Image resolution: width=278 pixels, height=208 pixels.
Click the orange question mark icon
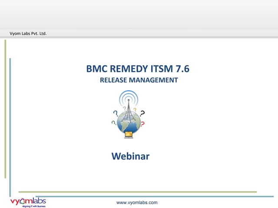135,109
